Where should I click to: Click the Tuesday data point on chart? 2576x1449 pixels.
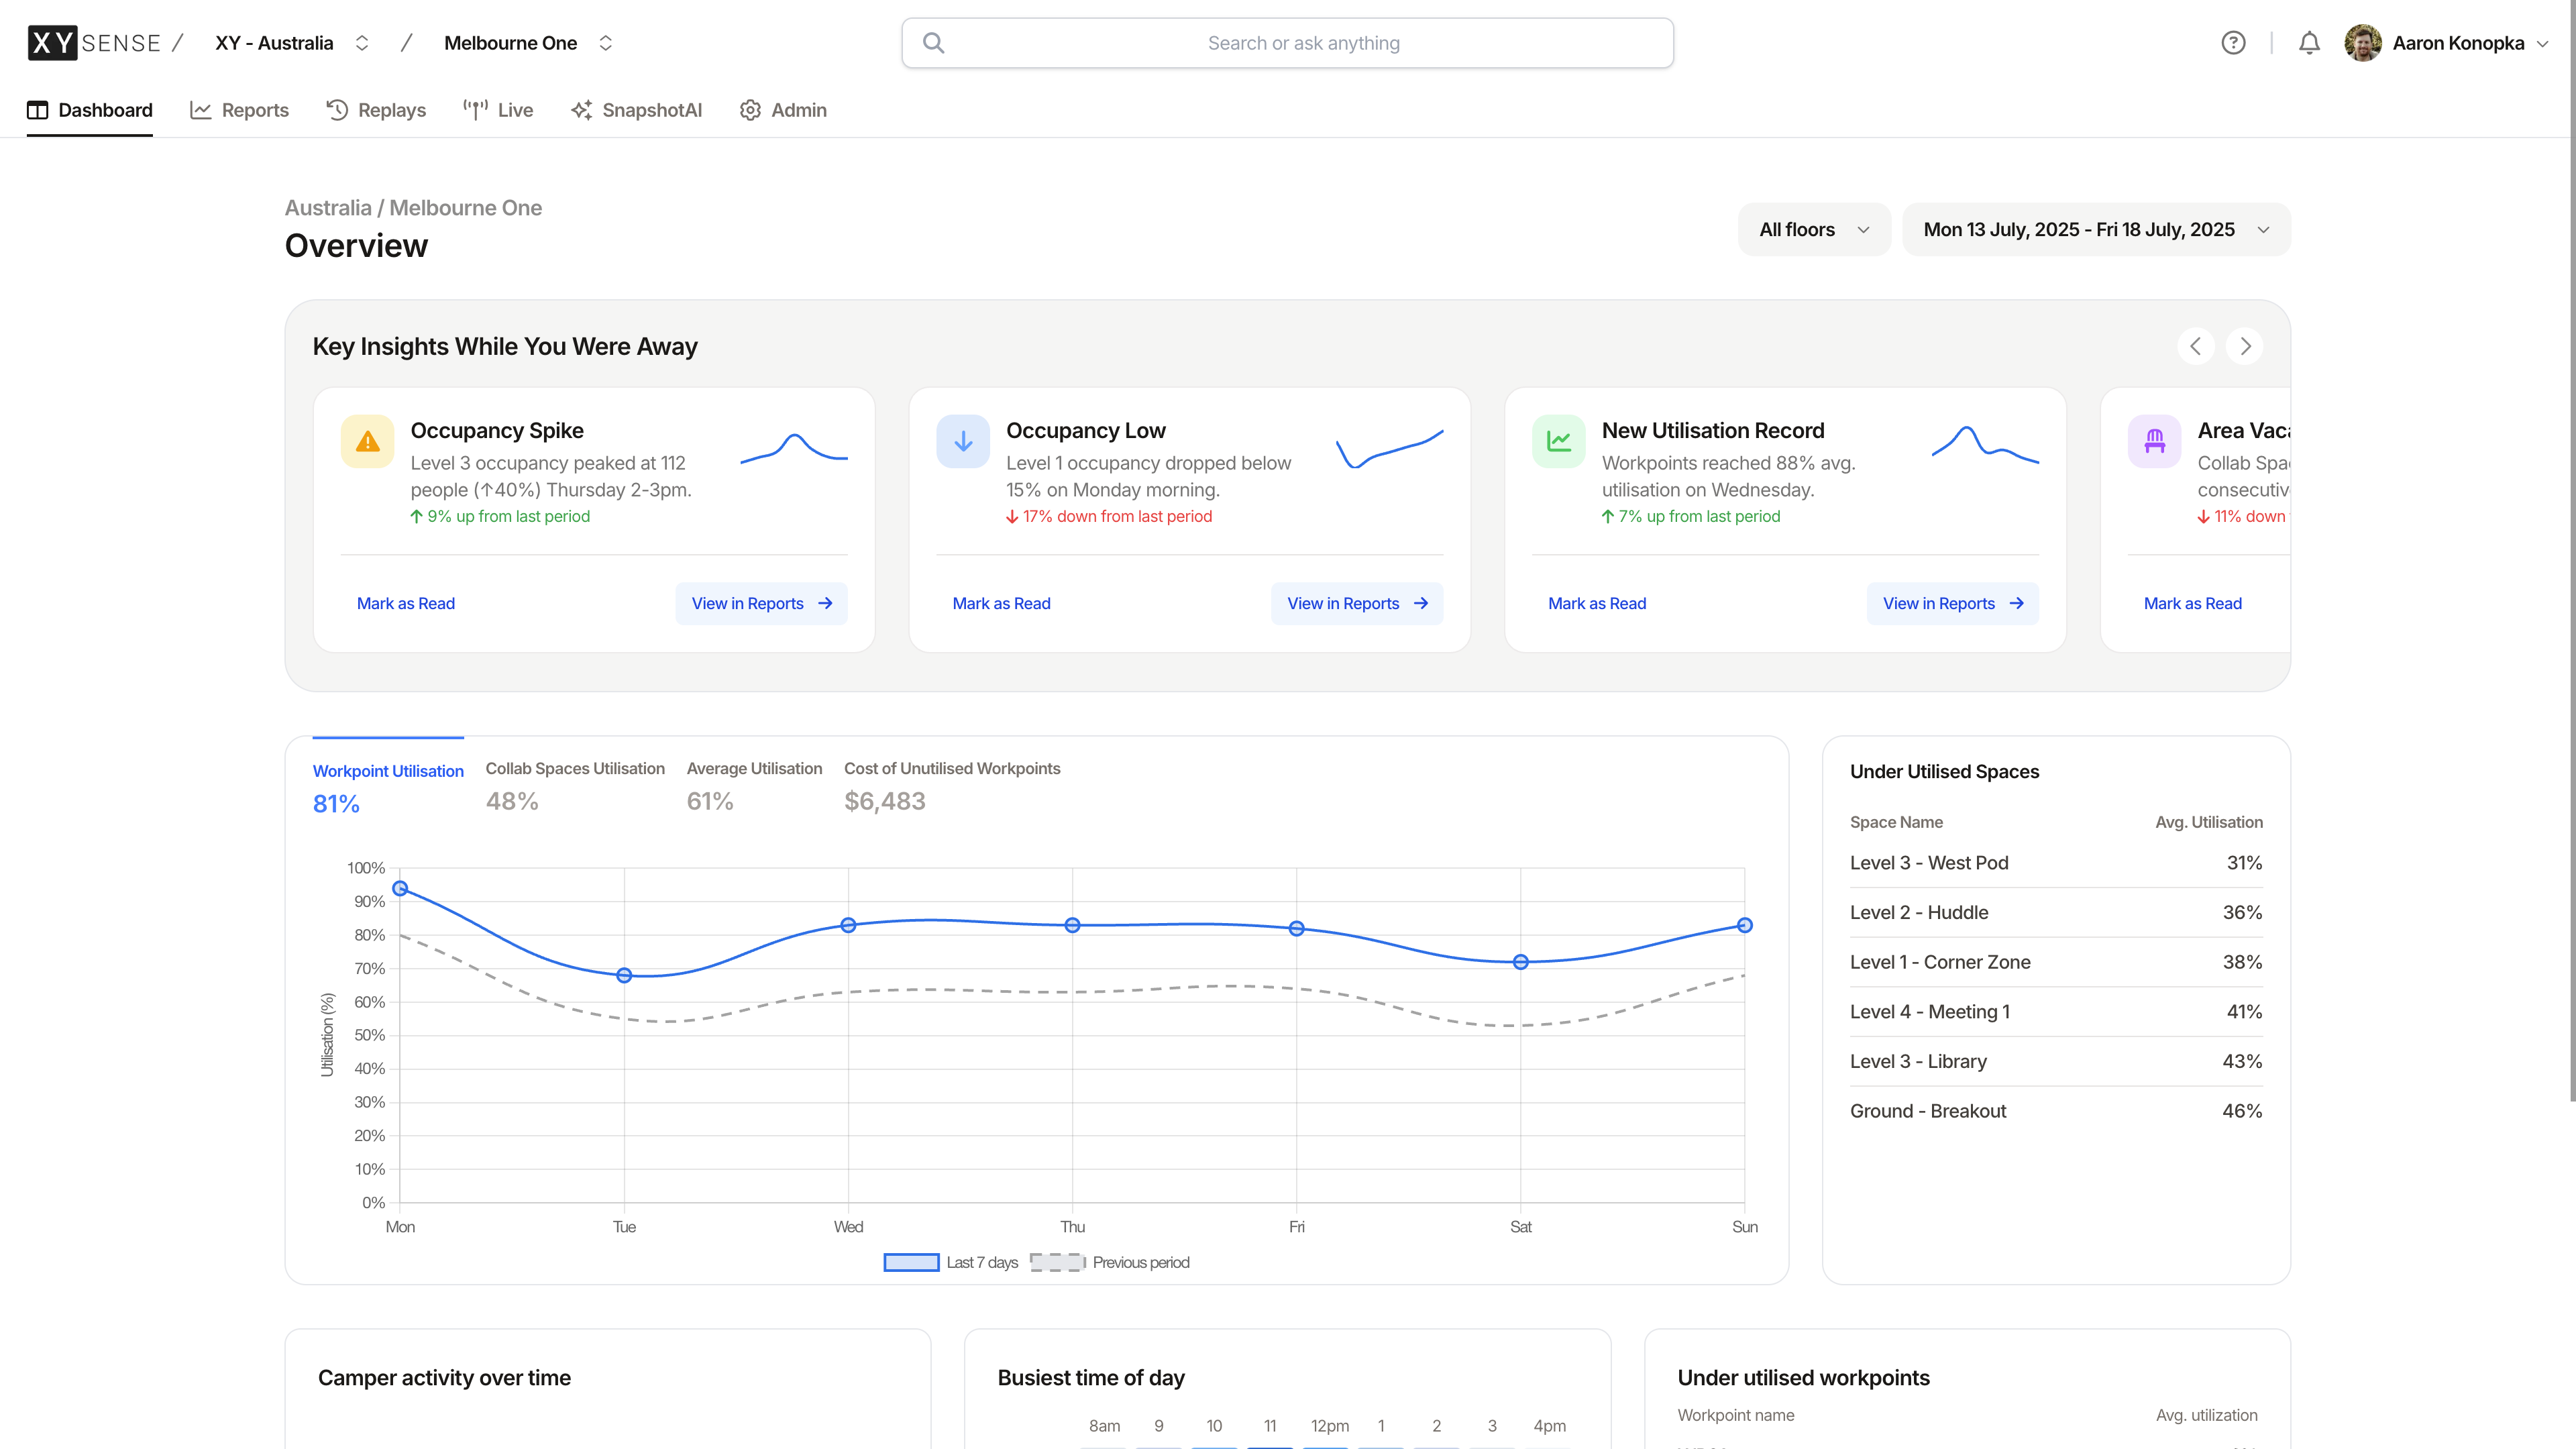tap(624, 975)
